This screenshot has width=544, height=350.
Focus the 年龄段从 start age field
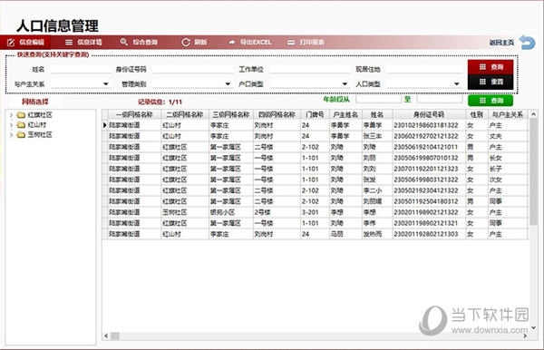point(378,100)
